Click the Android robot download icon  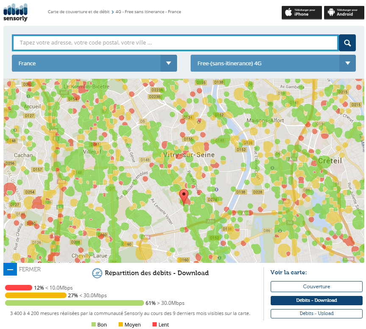coord(331,12)
